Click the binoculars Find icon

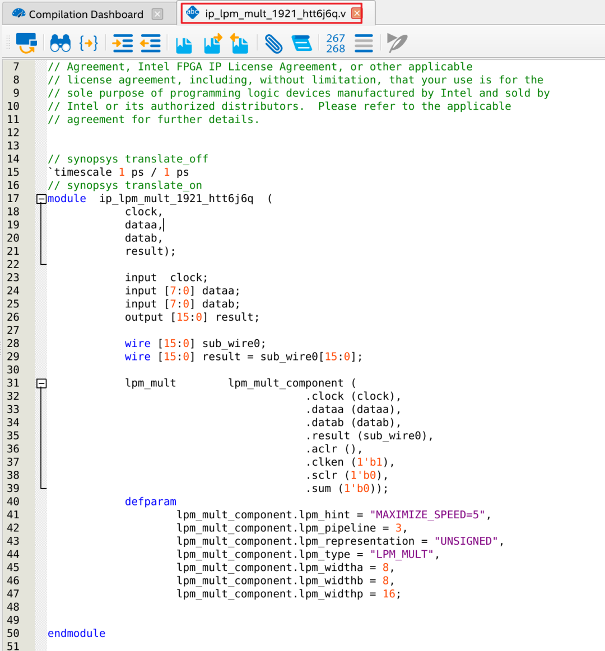click(61, 43)
